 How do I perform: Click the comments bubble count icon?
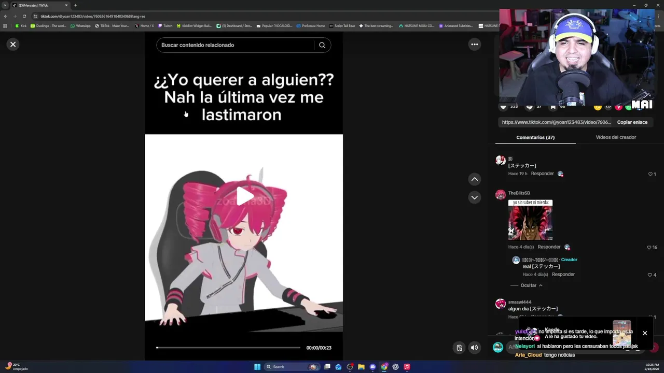coord(529,107)
